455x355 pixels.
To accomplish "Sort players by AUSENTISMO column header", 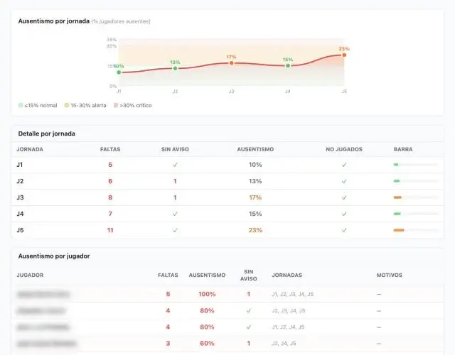I will pos(207,275).
